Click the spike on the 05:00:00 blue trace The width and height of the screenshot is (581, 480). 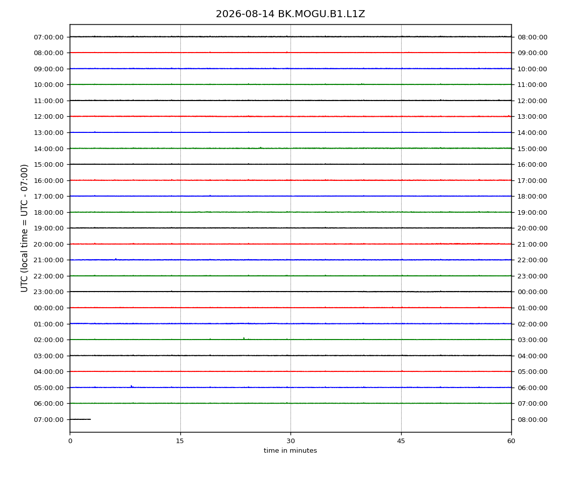click(131, 386)
